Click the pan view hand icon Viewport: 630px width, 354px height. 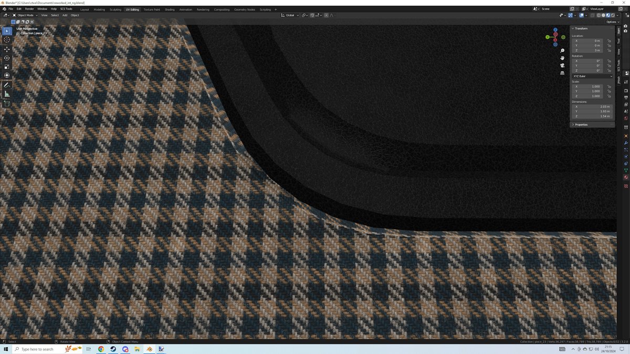coord(562,58)
